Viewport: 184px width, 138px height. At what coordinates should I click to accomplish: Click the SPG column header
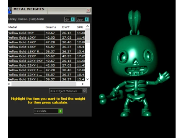point(80,27)
